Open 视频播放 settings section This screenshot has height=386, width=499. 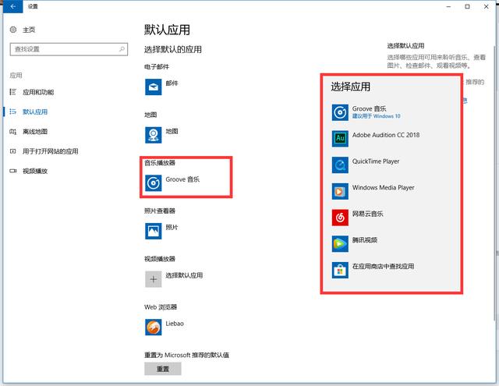(35, 171)
